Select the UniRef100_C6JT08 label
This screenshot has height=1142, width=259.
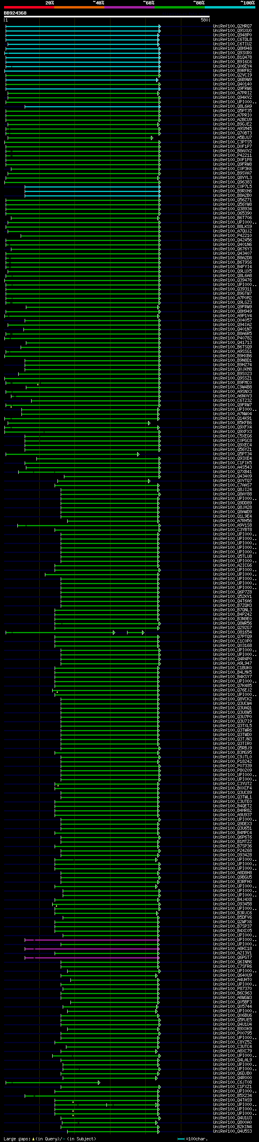(x=232, y=1082)
